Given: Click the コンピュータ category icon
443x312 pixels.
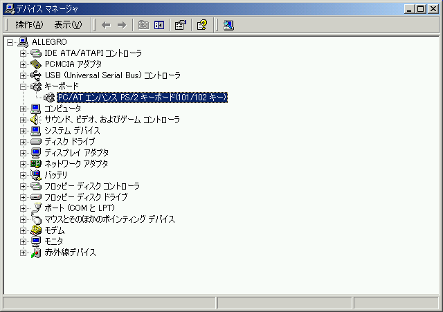Looking at the screenshot, I should coord(36,109).
